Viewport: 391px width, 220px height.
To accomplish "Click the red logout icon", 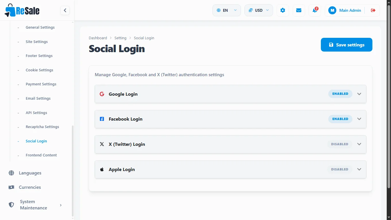I will tap(373, 10).
